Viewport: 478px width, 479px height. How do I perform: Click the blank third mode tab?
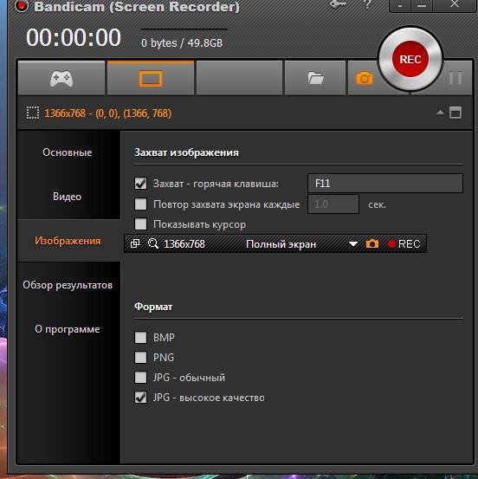click(x=239, y=78)
